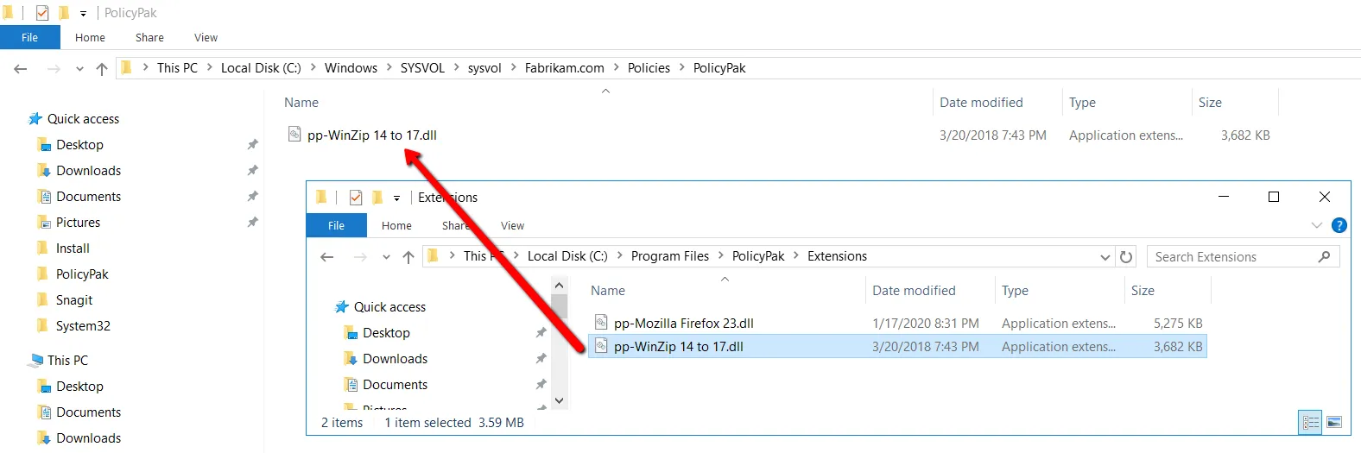The height and width of the screenshot is (453, 1361).
Task: Click scroll up arrow in Extensions navigation pane
Action: [x=559, y=286]
